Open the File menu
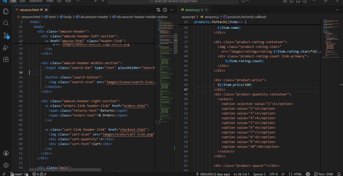Screen dimensions: 343x176 pyautogui.click(x=13, y=1)
